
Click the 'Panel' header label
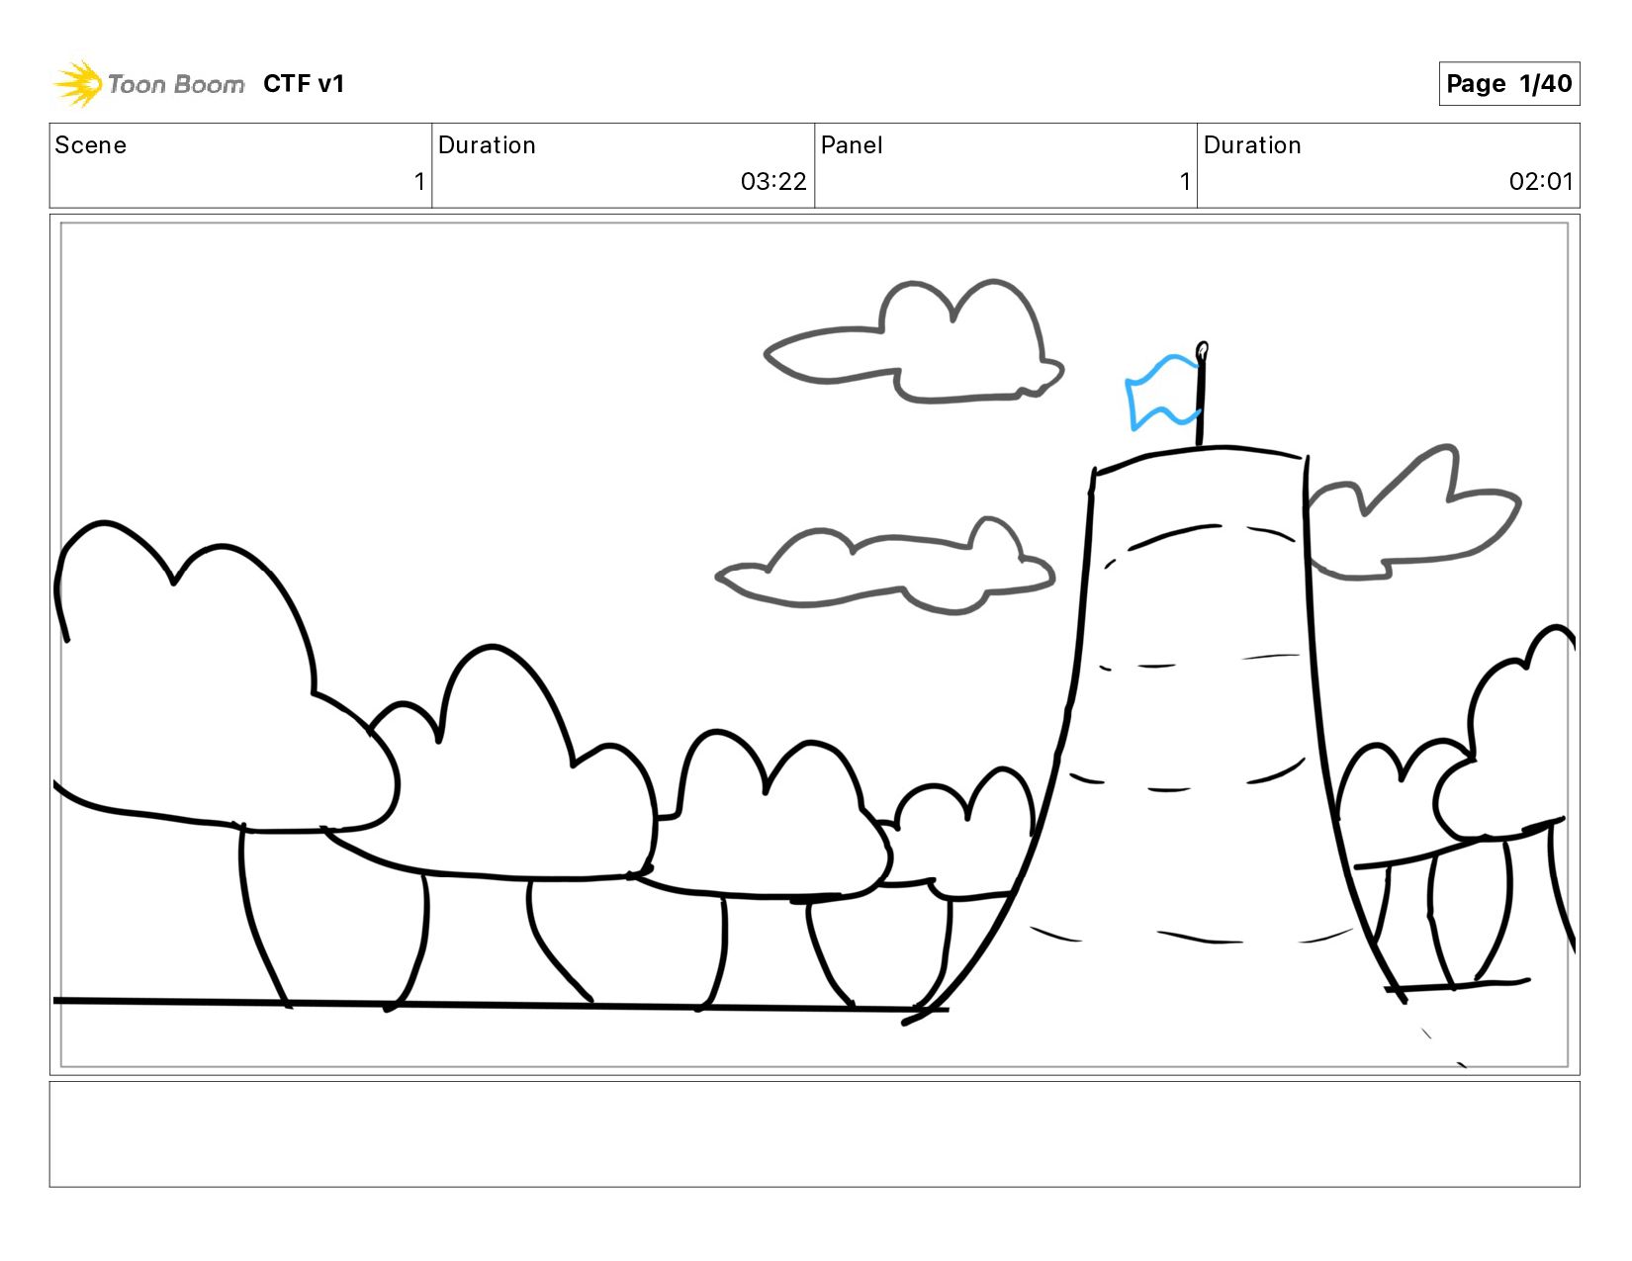tap(852, 145)
